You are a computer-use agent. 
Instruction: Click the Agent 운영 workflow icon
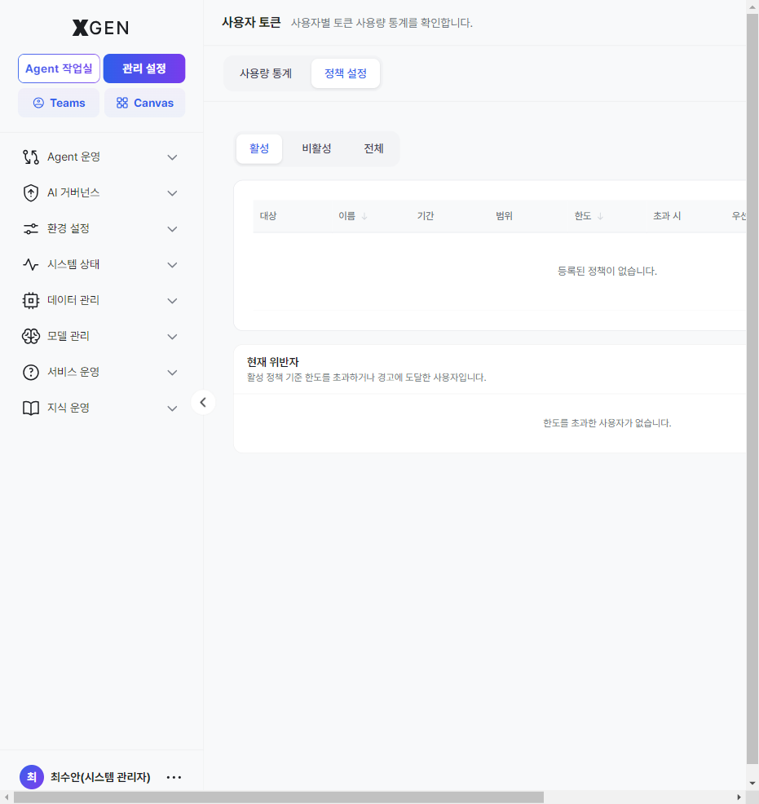[x=31, y=157]
